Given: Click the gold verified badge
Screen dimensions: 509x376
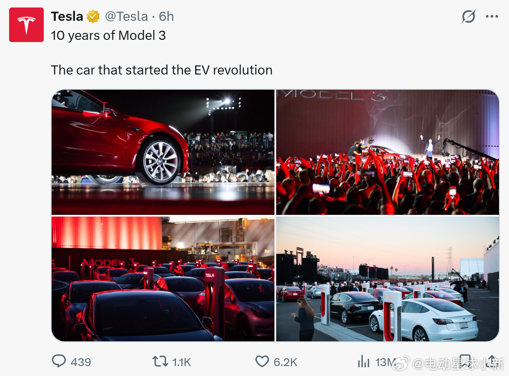Looking at the screenshot, I should point(93,17).
